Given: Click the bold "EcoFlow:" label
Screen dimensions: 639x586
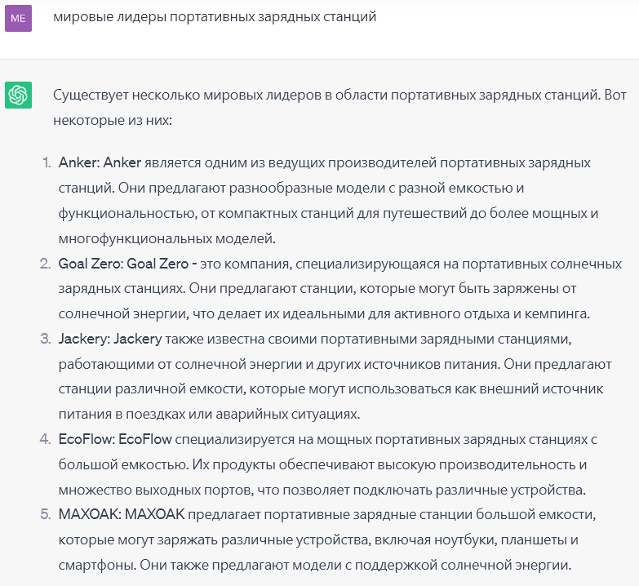Looking at the screenshot, I should pyautogui.click(x=87, y=439).
